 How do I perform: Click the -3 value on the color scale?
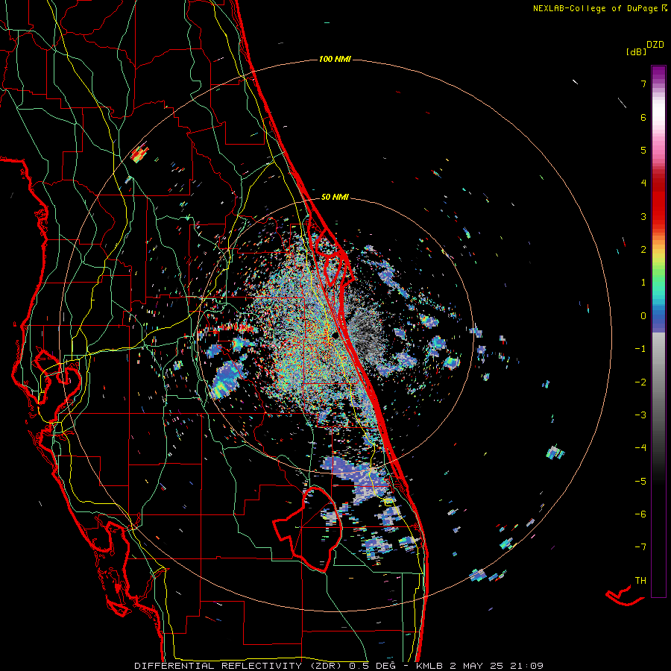point(640,415)
